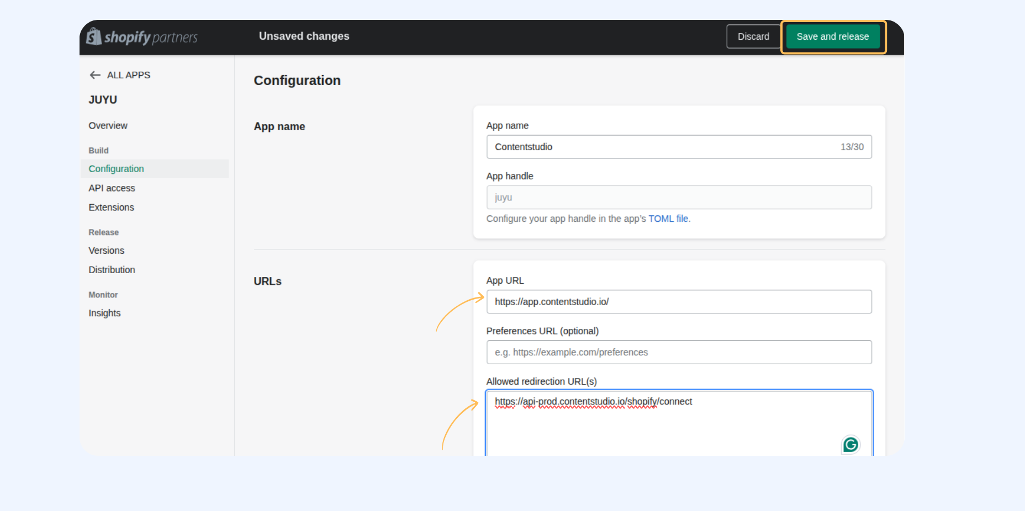
Task: Open API access page
Action: (x=112, y=188)
